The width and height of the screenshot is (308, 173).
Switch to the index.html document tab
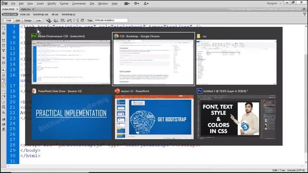coord(8,9)
